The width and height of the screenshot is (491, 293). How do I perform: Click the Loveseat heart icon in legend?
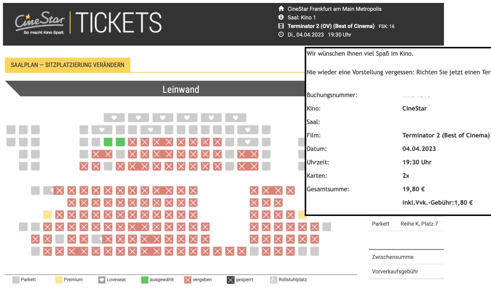coord(101,280)
